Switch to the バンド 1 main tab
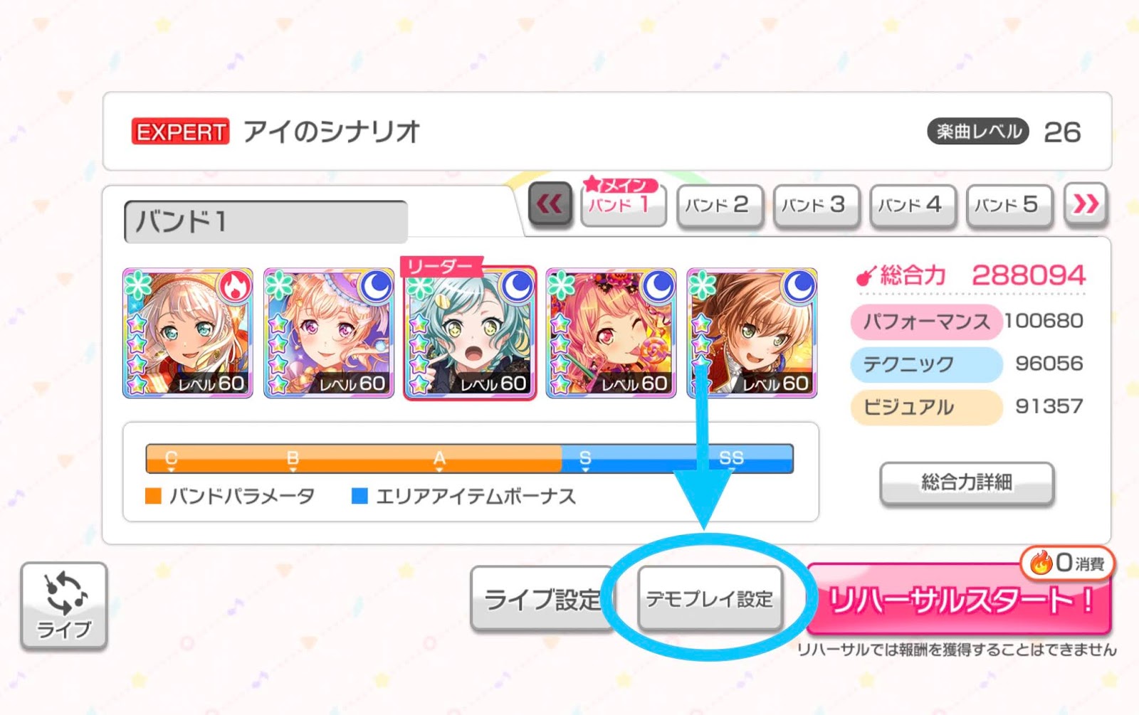 pos(623,205)
